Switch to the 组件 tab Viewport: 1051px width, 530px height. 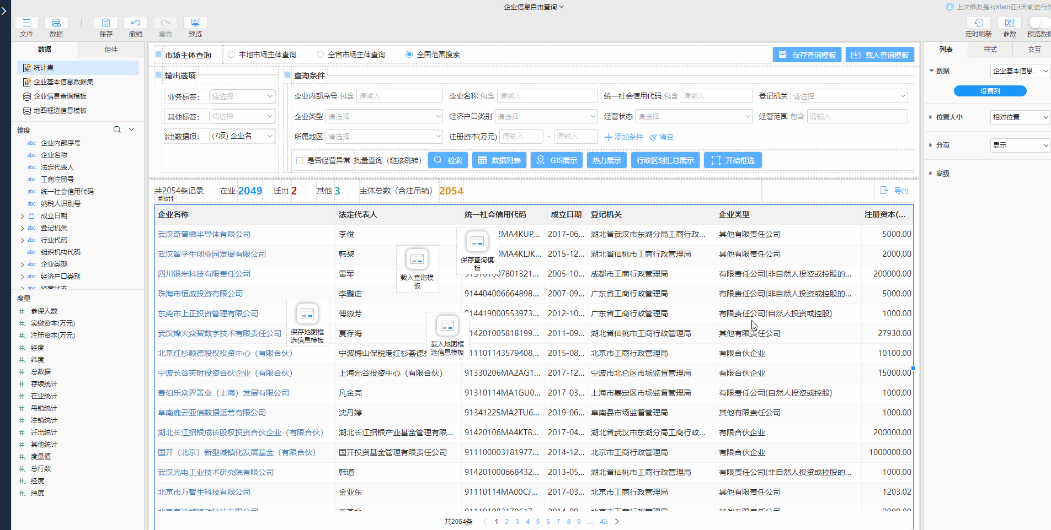tap(111, 50)
